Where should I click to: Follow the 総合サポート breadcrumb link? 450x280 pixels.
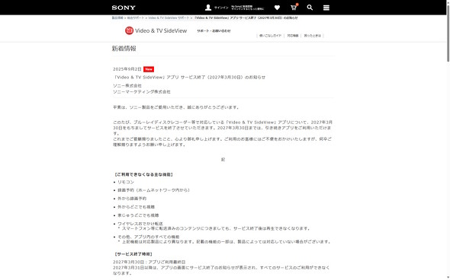136,17
